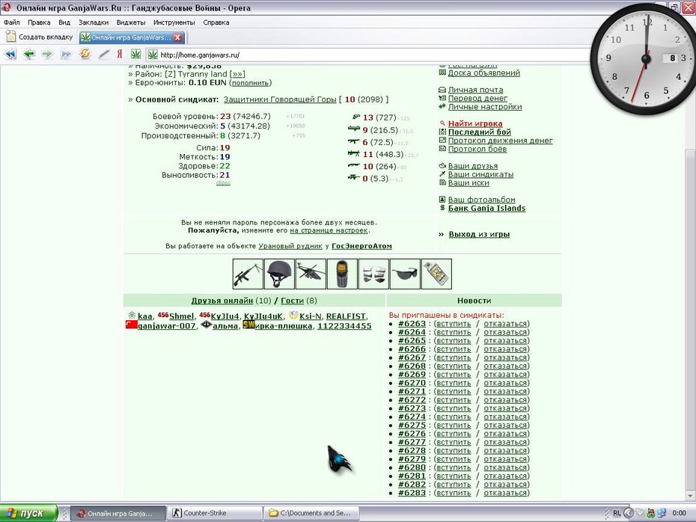696x522 pixels.
Task: Open the Файл menu
Action: [11, 22]
